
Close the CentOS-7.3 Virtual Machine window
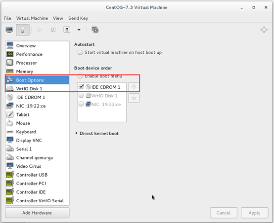pyautogui.click(x=266, y=7)
